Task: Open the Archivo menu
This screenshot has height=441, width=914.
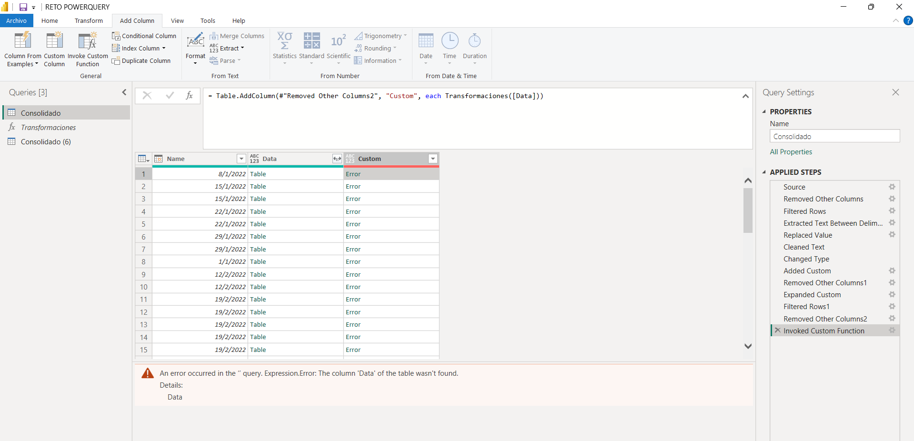Action: (x=16, y=21)
